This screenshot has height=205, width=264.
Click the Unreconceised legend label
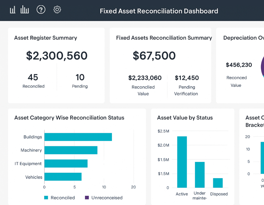[x=107, y=198]
